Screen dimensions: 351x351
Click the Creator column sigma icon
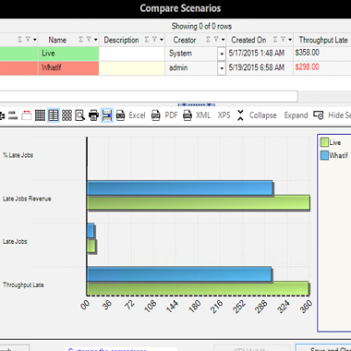(x=208, y=40)
